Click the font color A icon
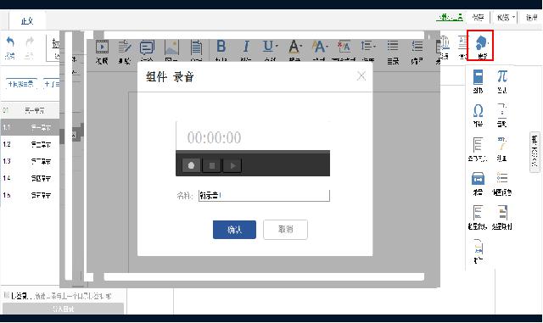This screenshot has width=543, height=323. coord(294,47)
